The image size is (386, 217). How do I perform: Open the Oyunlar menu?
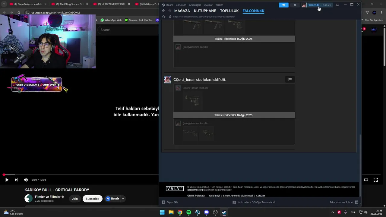click(x=208, y=5)
